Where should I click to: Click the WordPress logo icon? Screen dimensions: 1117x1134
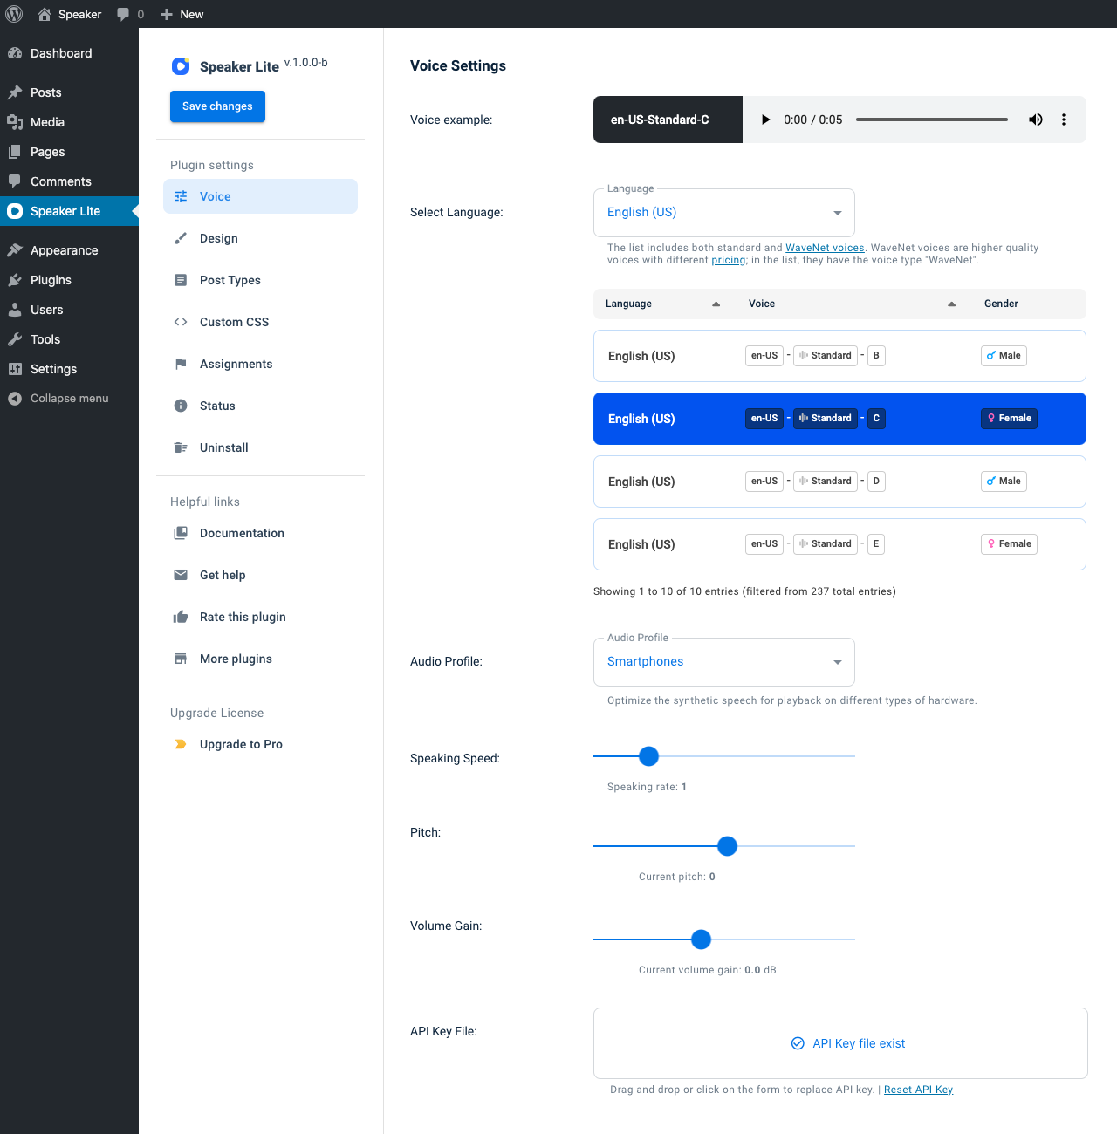pyautogui.click(x=14, y=14)
